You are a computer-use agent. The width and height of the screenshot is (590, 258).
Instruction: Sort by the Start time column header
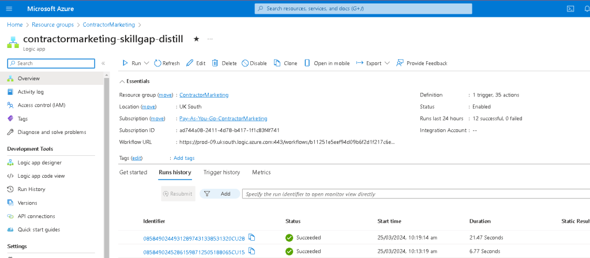[389, 221]
